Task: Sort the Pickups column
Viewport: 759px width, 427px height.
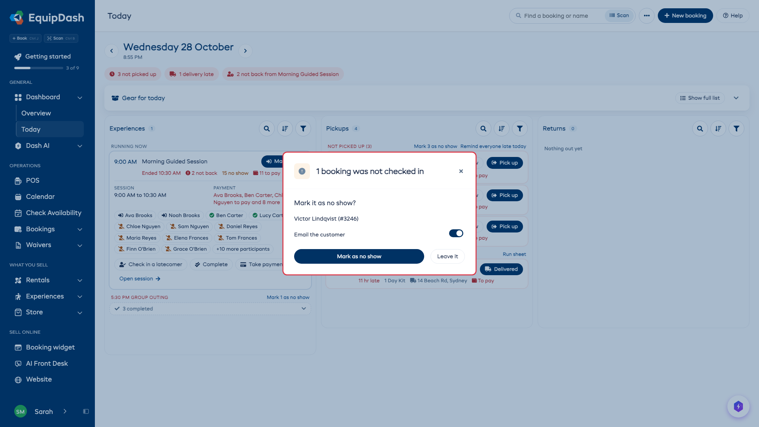Action: pos(502,128)
